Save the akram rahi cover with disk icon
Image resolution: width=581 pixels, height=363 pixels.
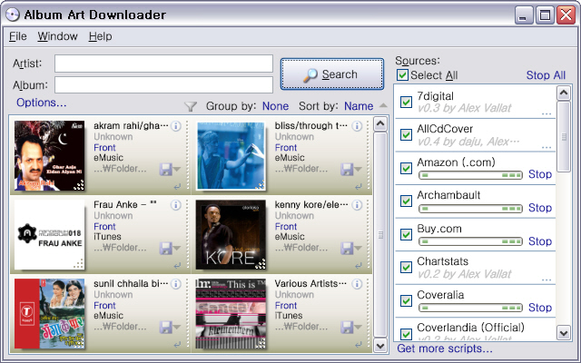coord(165,170)
